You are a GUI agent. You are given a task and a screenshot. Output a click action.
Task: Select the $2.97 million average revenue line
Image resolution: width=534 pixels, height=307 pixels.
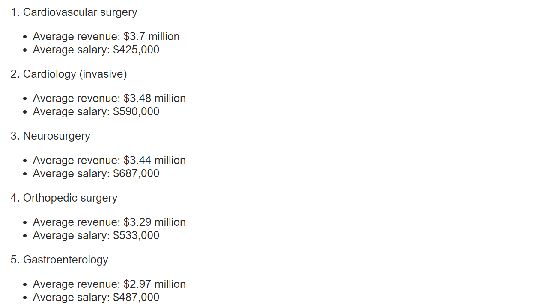pos(109,284)
